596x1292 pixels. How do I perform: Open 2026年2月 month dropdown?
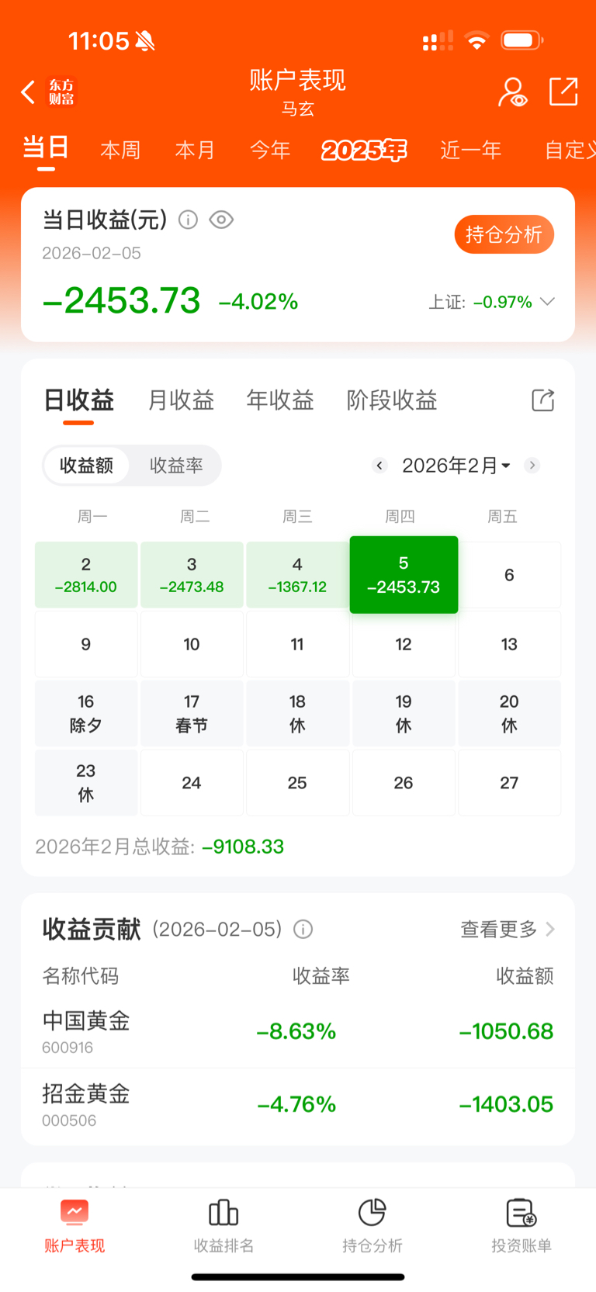[456, 466]
